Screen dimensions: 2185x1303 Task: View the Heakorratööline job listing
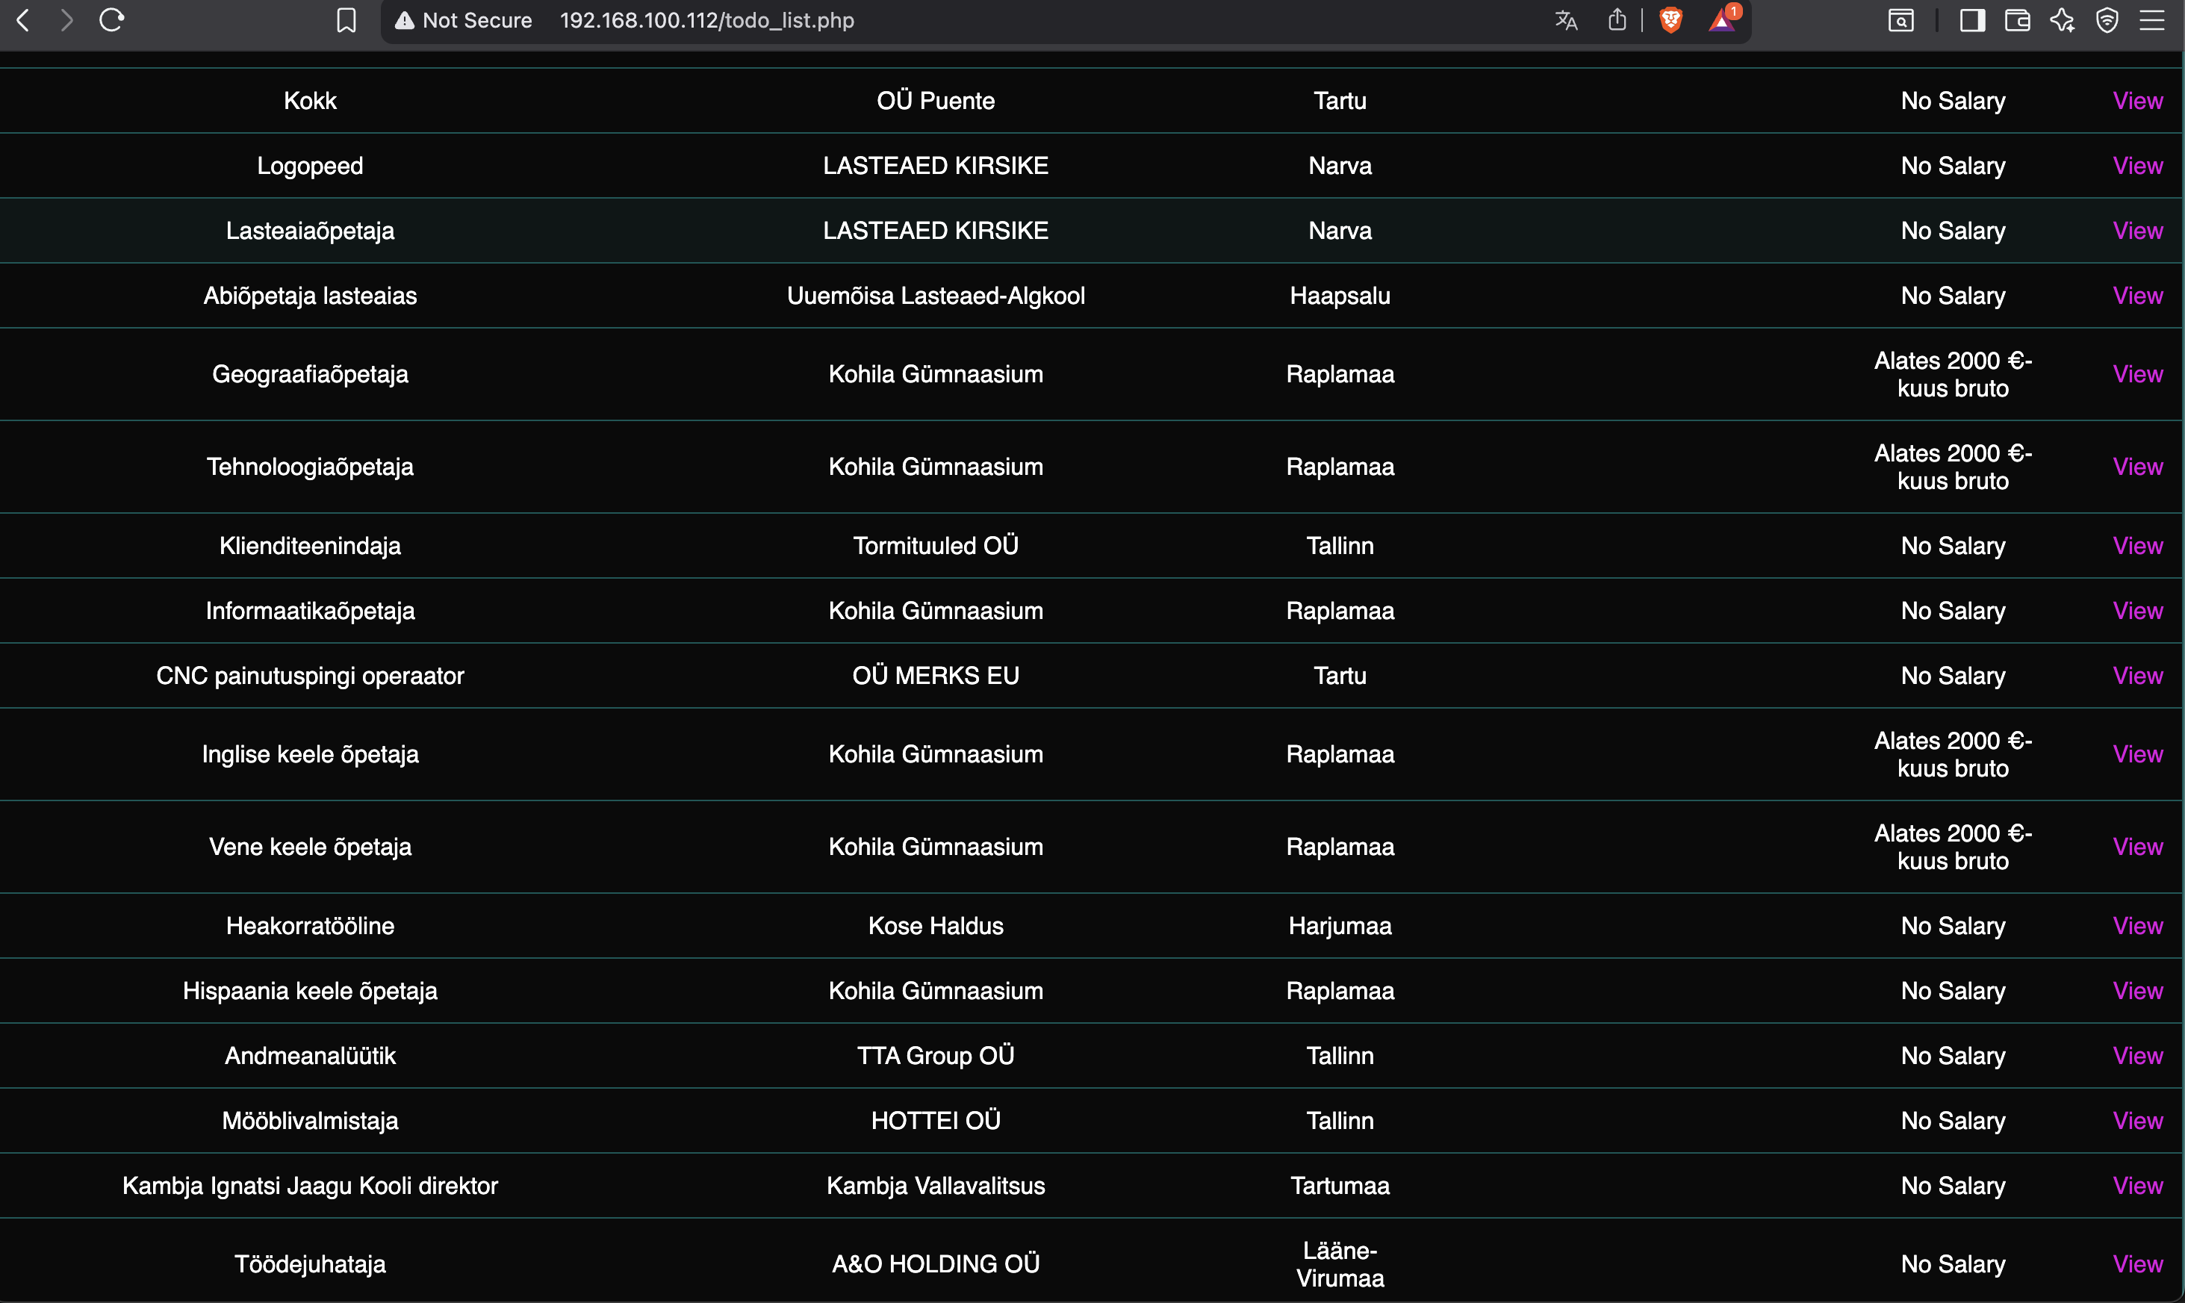2138,927
